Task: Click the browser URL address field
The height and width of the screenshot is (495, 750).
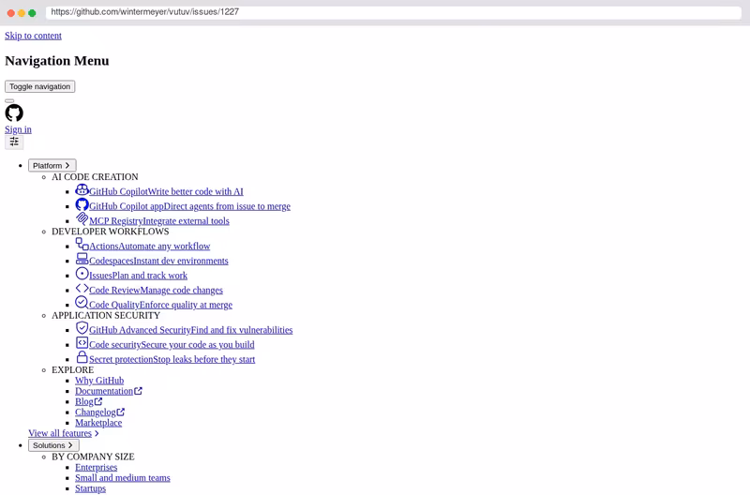Action: coord(393,12)
